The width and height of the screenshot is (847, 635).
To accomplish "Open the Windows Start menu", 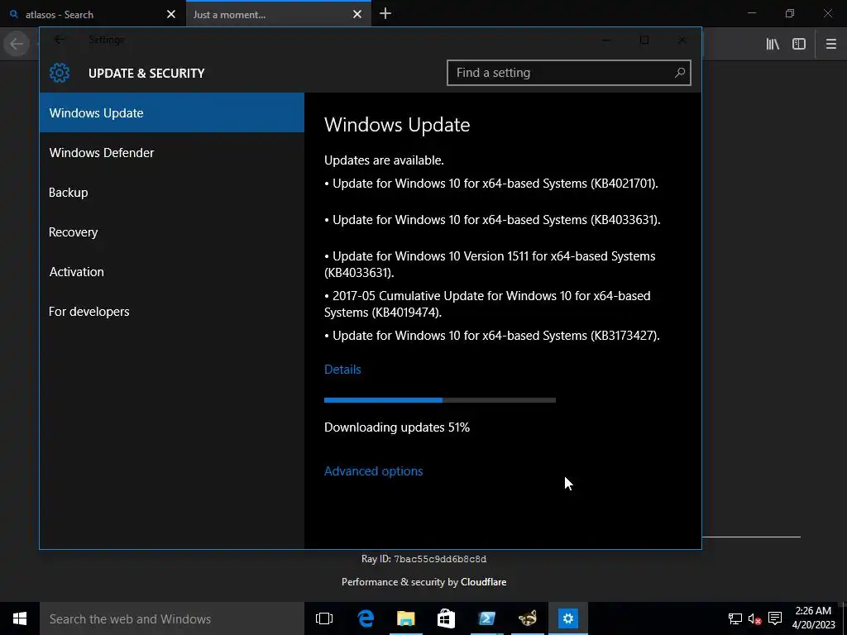I will point(20,618).
